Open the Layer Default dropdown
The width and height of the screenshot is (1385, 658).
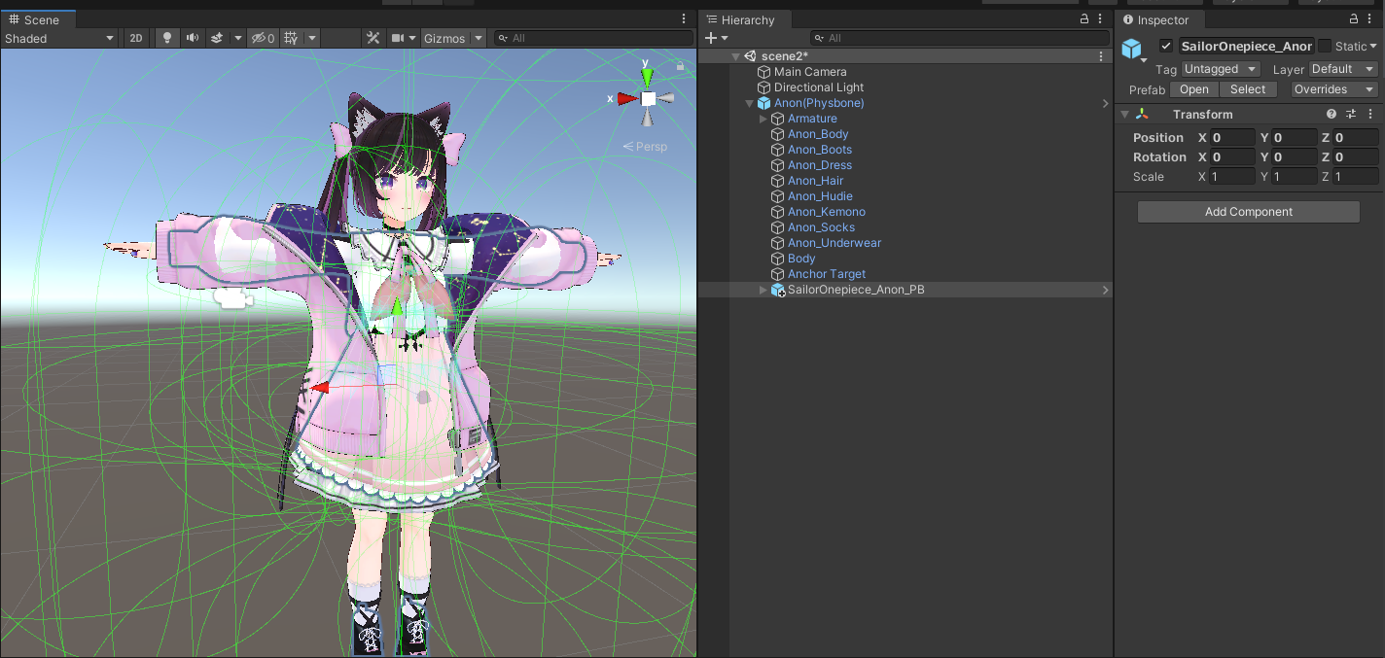point(1342,68)
